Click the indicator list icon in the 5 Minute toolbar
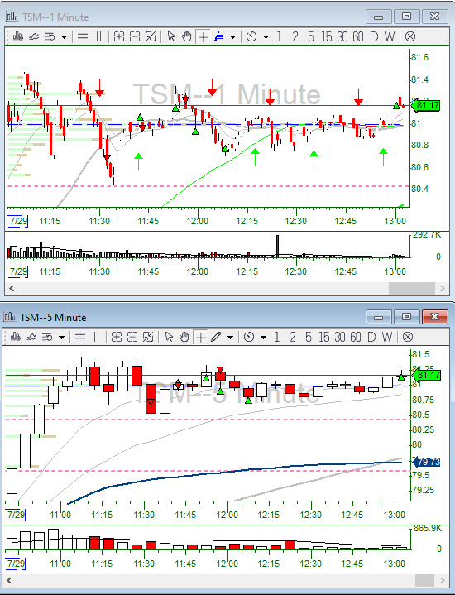 point(47,337)
